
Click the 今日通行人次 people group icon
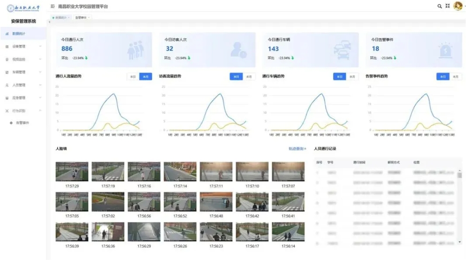click(136, 51)
